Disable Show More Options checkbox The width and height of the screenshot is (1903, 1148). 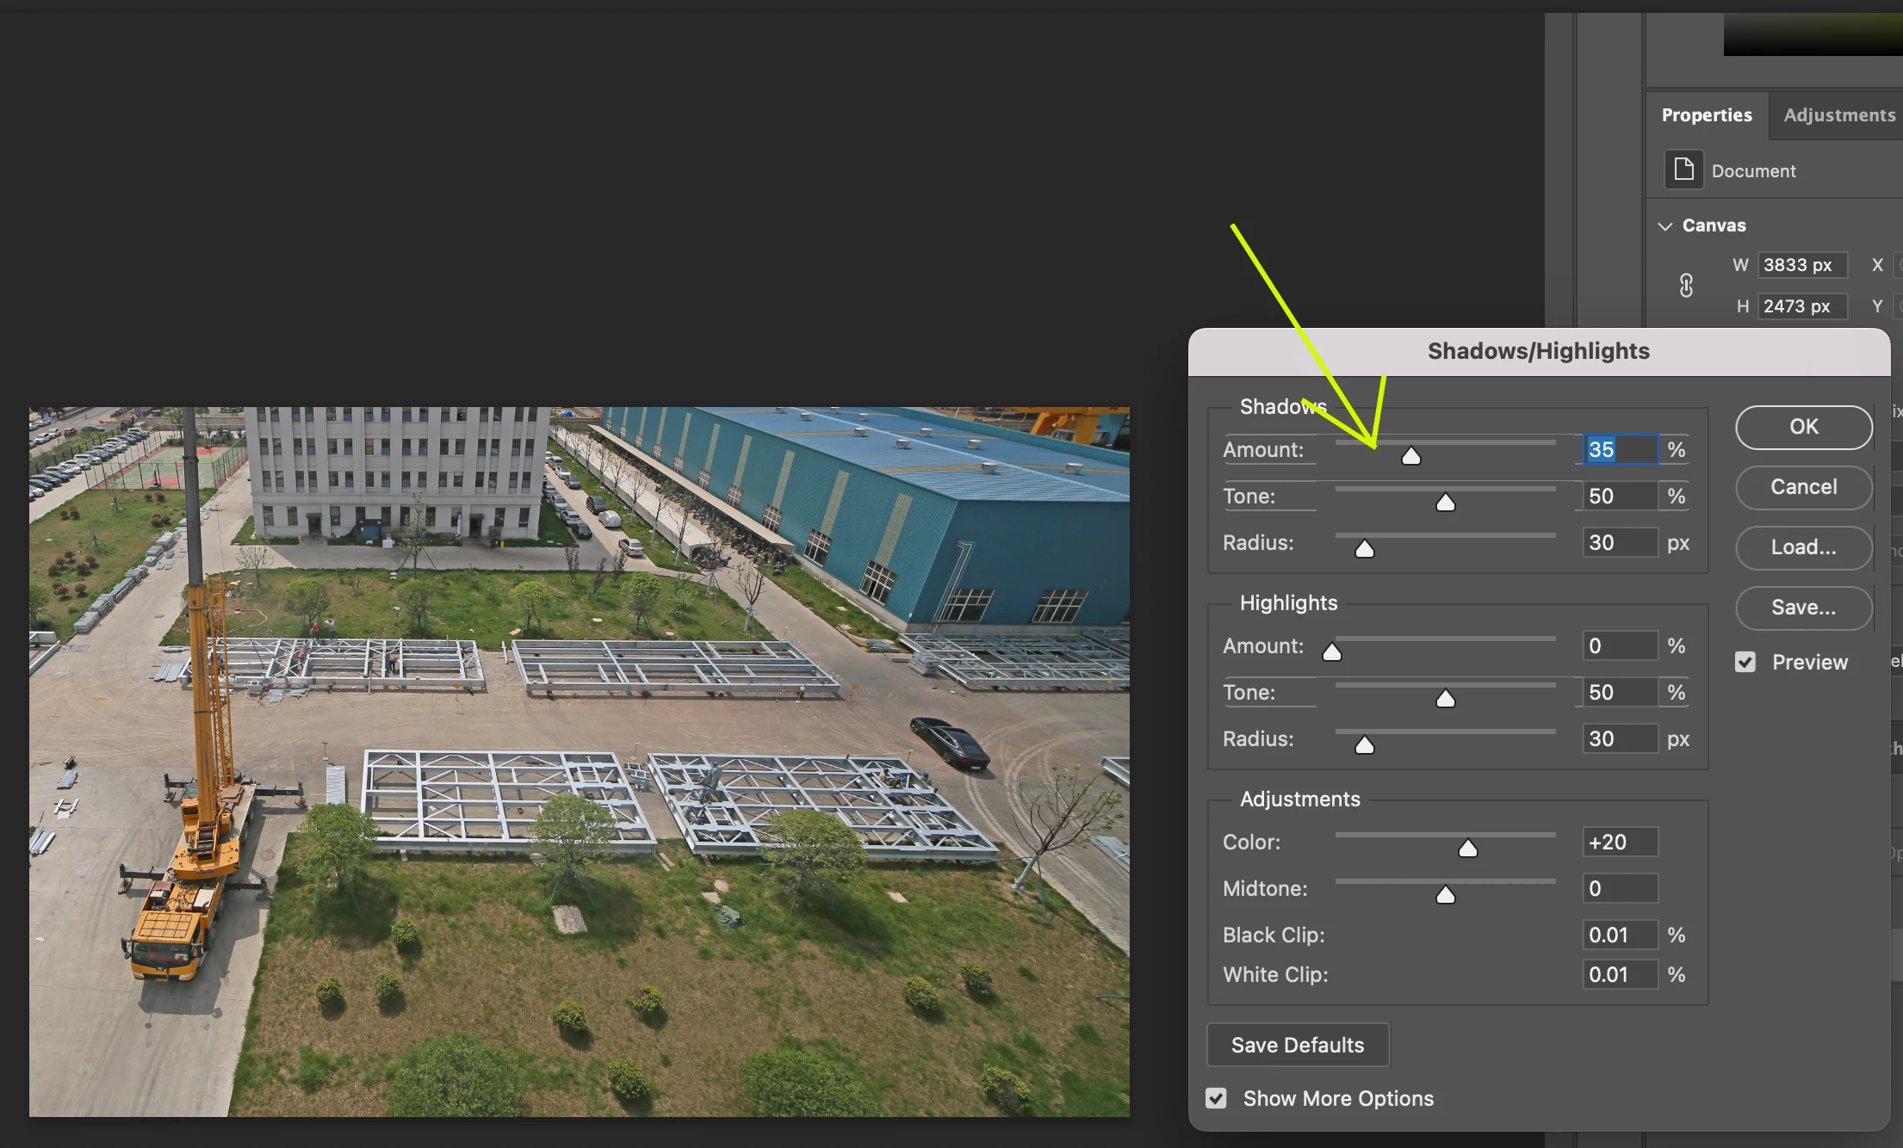point(1216,1098)
